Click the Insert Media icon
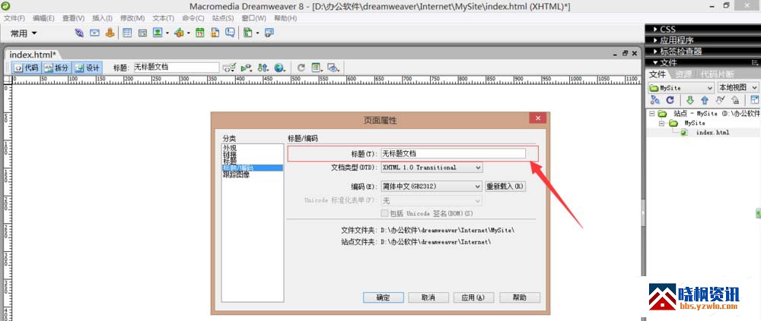The image size is (761, 321). tap(179, 33)
